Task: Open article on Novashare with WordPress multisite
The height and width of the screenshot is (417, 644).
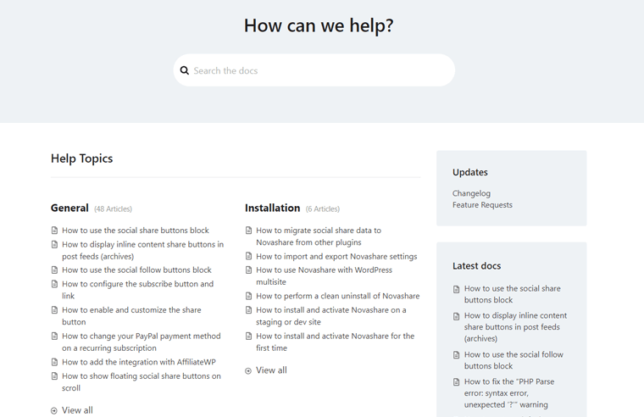Action: click(x=324, y=275)
